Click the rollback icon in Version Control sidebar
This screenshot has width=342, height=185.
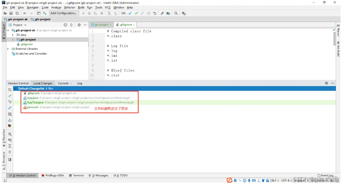click(10, 102)
